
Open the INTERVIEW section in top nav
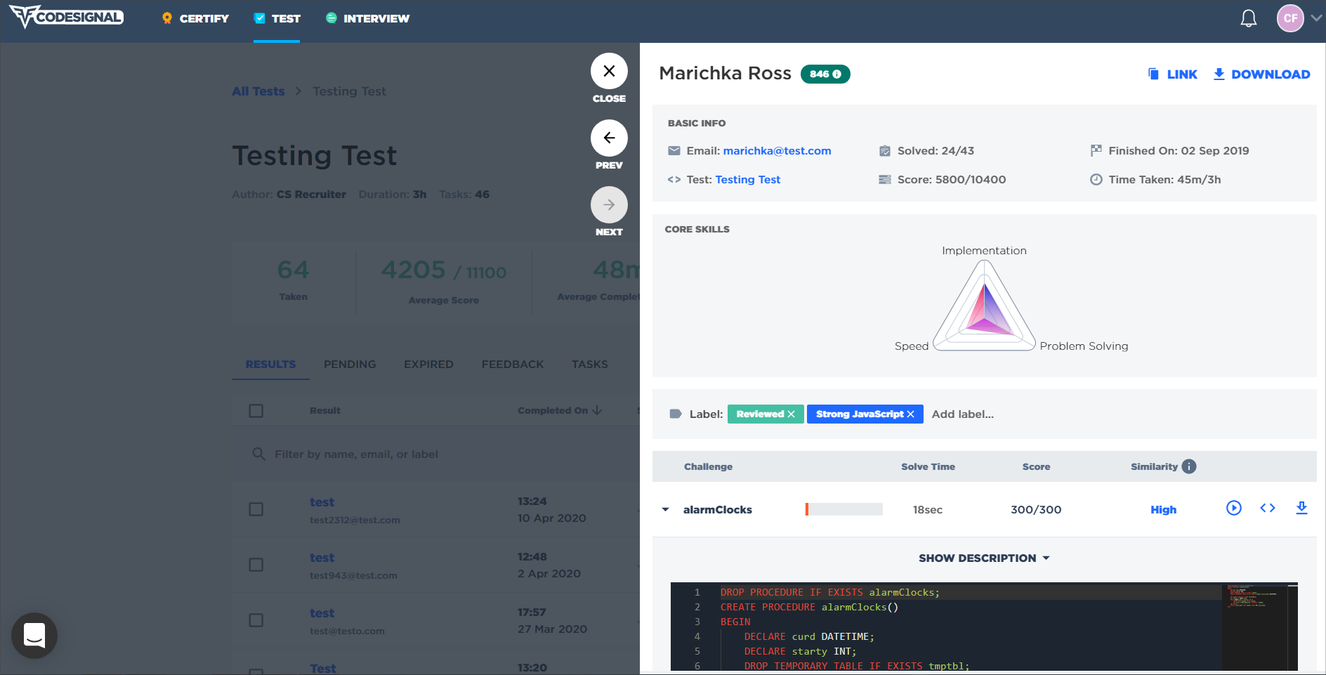[x=367, y=18]
